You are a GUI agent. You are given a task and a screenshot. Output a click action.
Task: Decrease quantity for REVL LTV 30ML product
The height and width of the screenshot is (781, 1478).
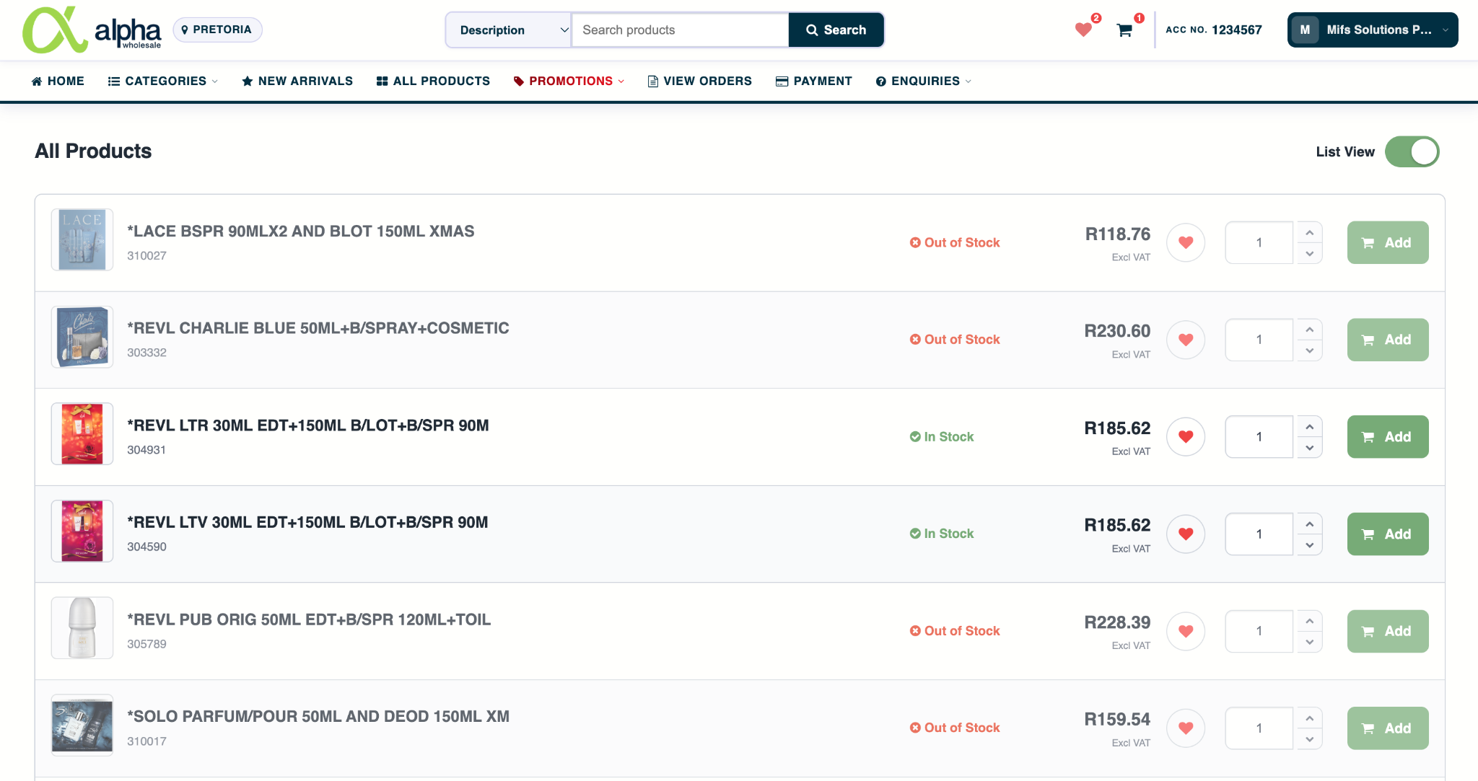(1309, 544)
